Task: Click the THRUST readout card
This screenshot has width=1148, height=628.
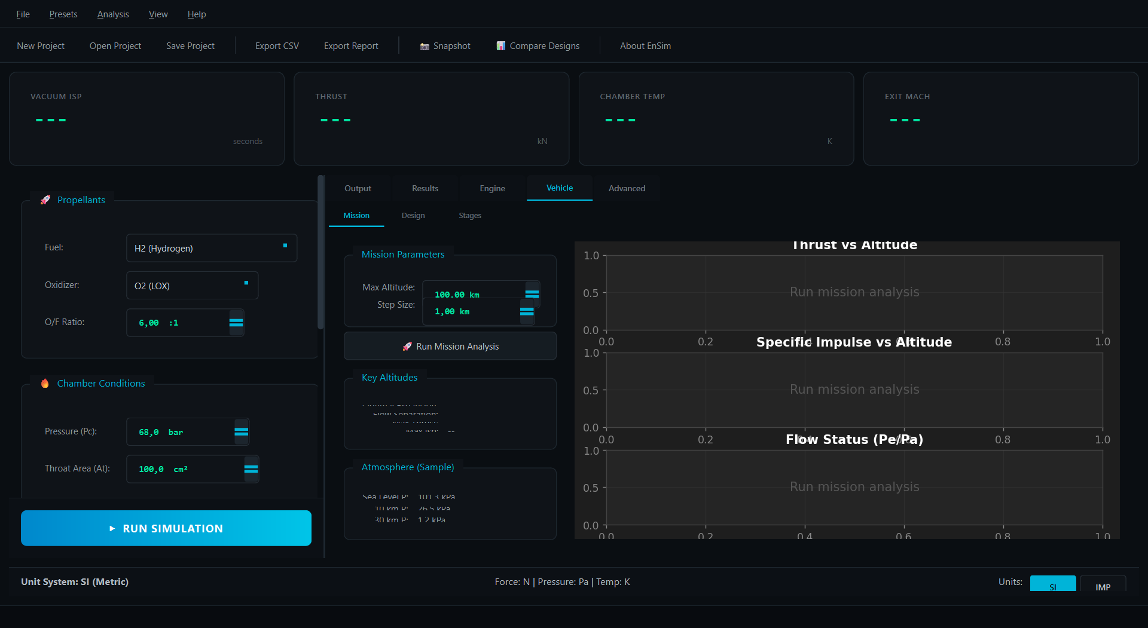Action: point(431,119)
